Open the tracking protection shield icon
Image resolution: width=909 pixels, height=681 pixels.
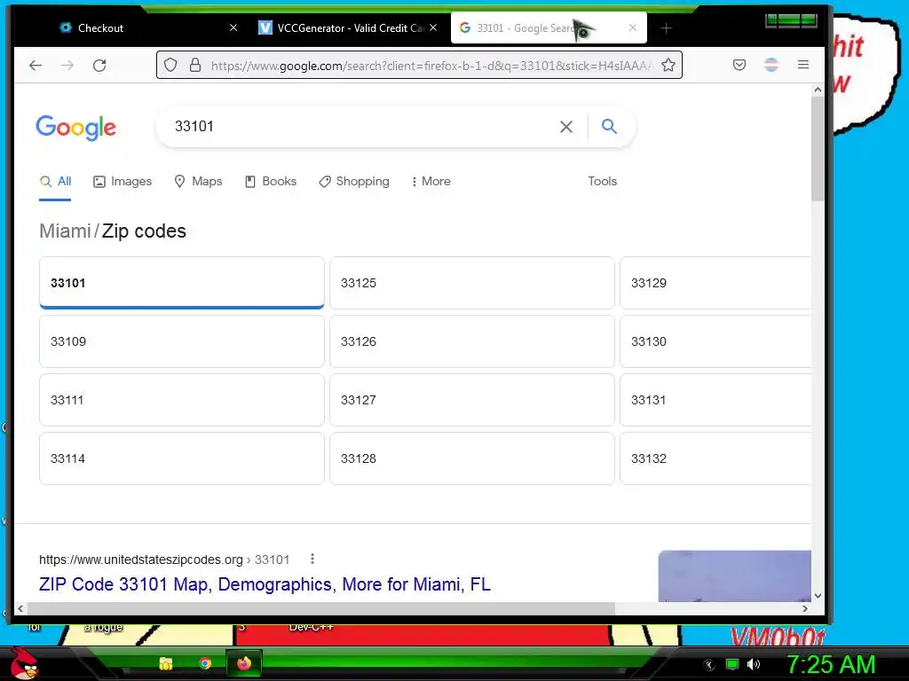[x=170, y=65]
